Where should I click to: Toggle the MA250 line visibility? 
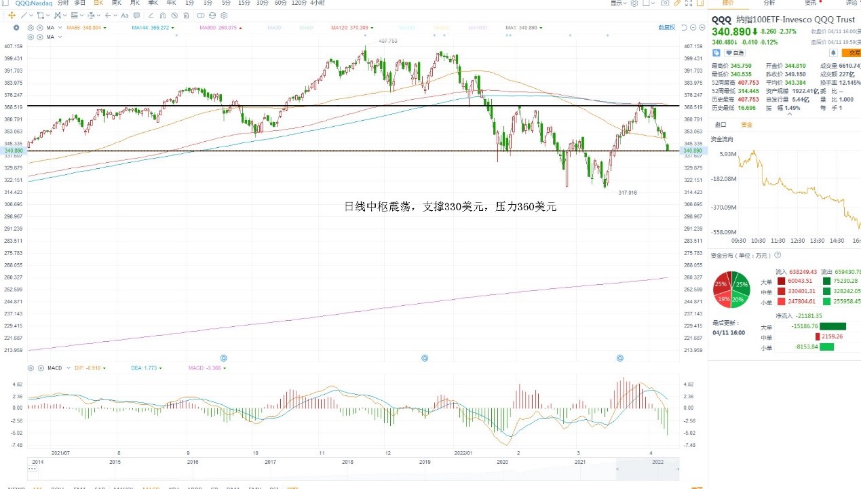[x=408, y=28]
